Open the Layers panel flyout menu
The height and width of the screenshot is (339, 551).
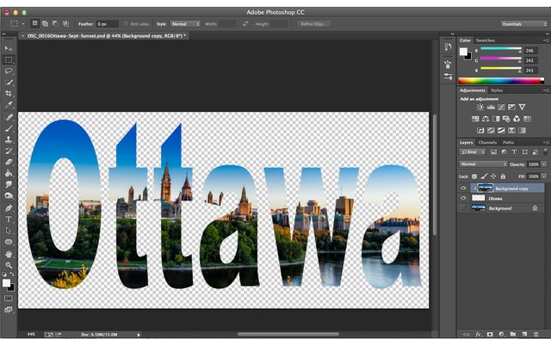click(546, 142)
